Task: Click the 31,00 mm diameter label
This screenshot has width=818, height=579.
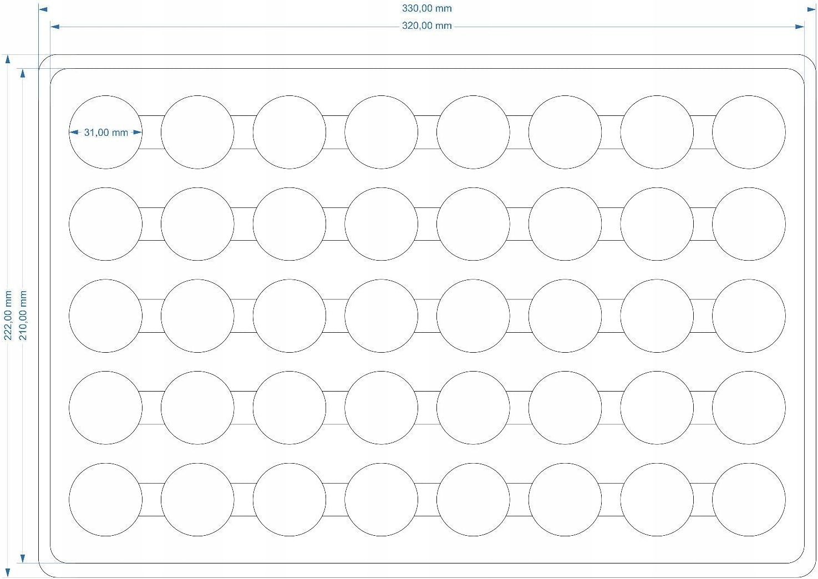Action: 106,133
